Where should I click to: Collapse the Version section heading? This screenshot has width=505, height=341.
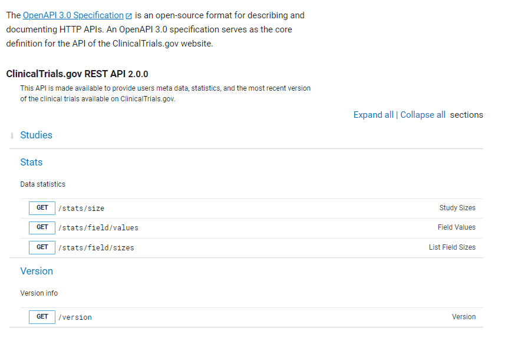click(37, 272)
